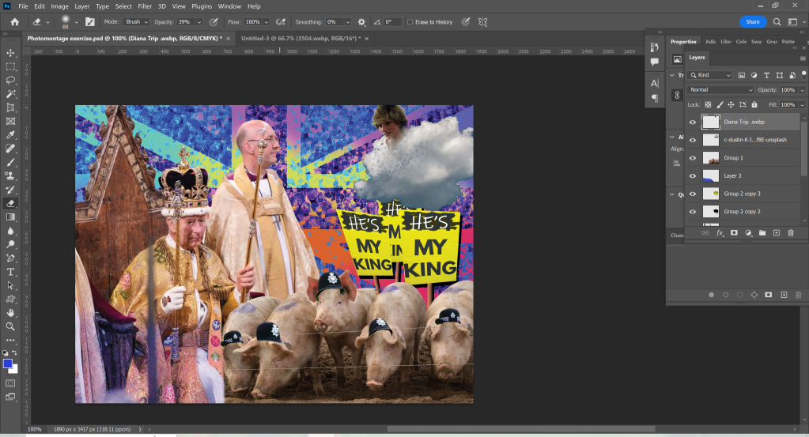Delete layer using trash icon
This screenshot has height=437, width=809.
(x=790, y=233)
